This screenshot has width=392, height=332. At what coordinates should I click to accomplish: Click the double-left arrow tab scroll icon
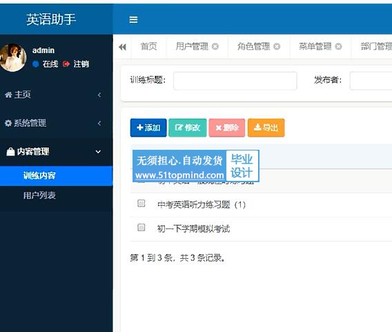123,47
